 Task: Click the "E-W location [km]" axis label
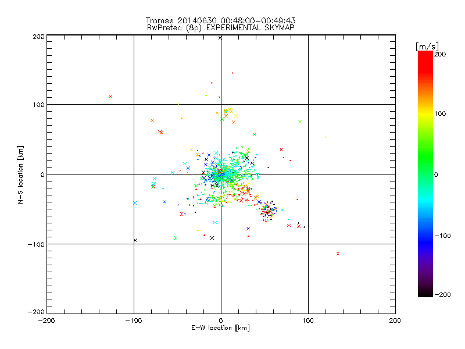pos(220,327)
